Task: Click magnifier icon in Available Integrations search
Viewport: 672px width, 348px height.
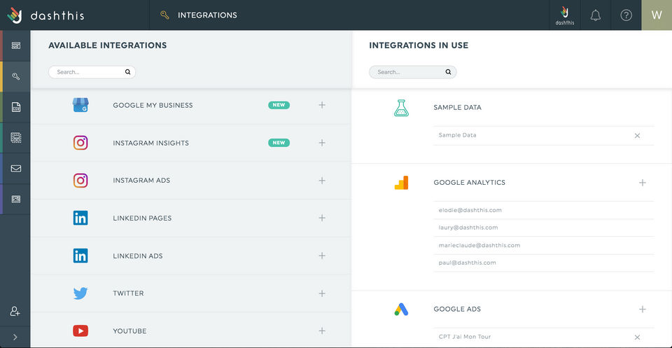Action: pos(127,72)
